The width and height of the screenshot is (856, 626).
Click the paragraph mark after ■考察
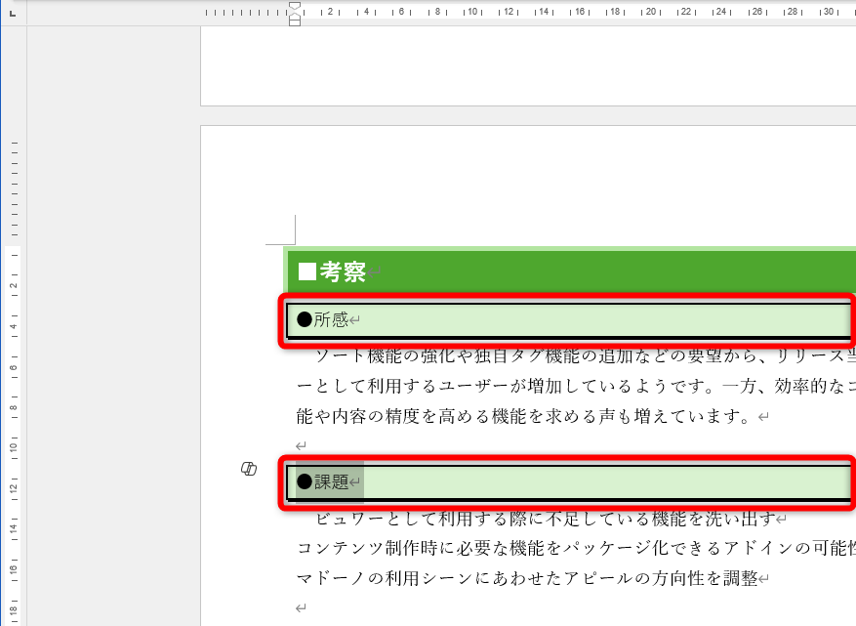[372, 272]
